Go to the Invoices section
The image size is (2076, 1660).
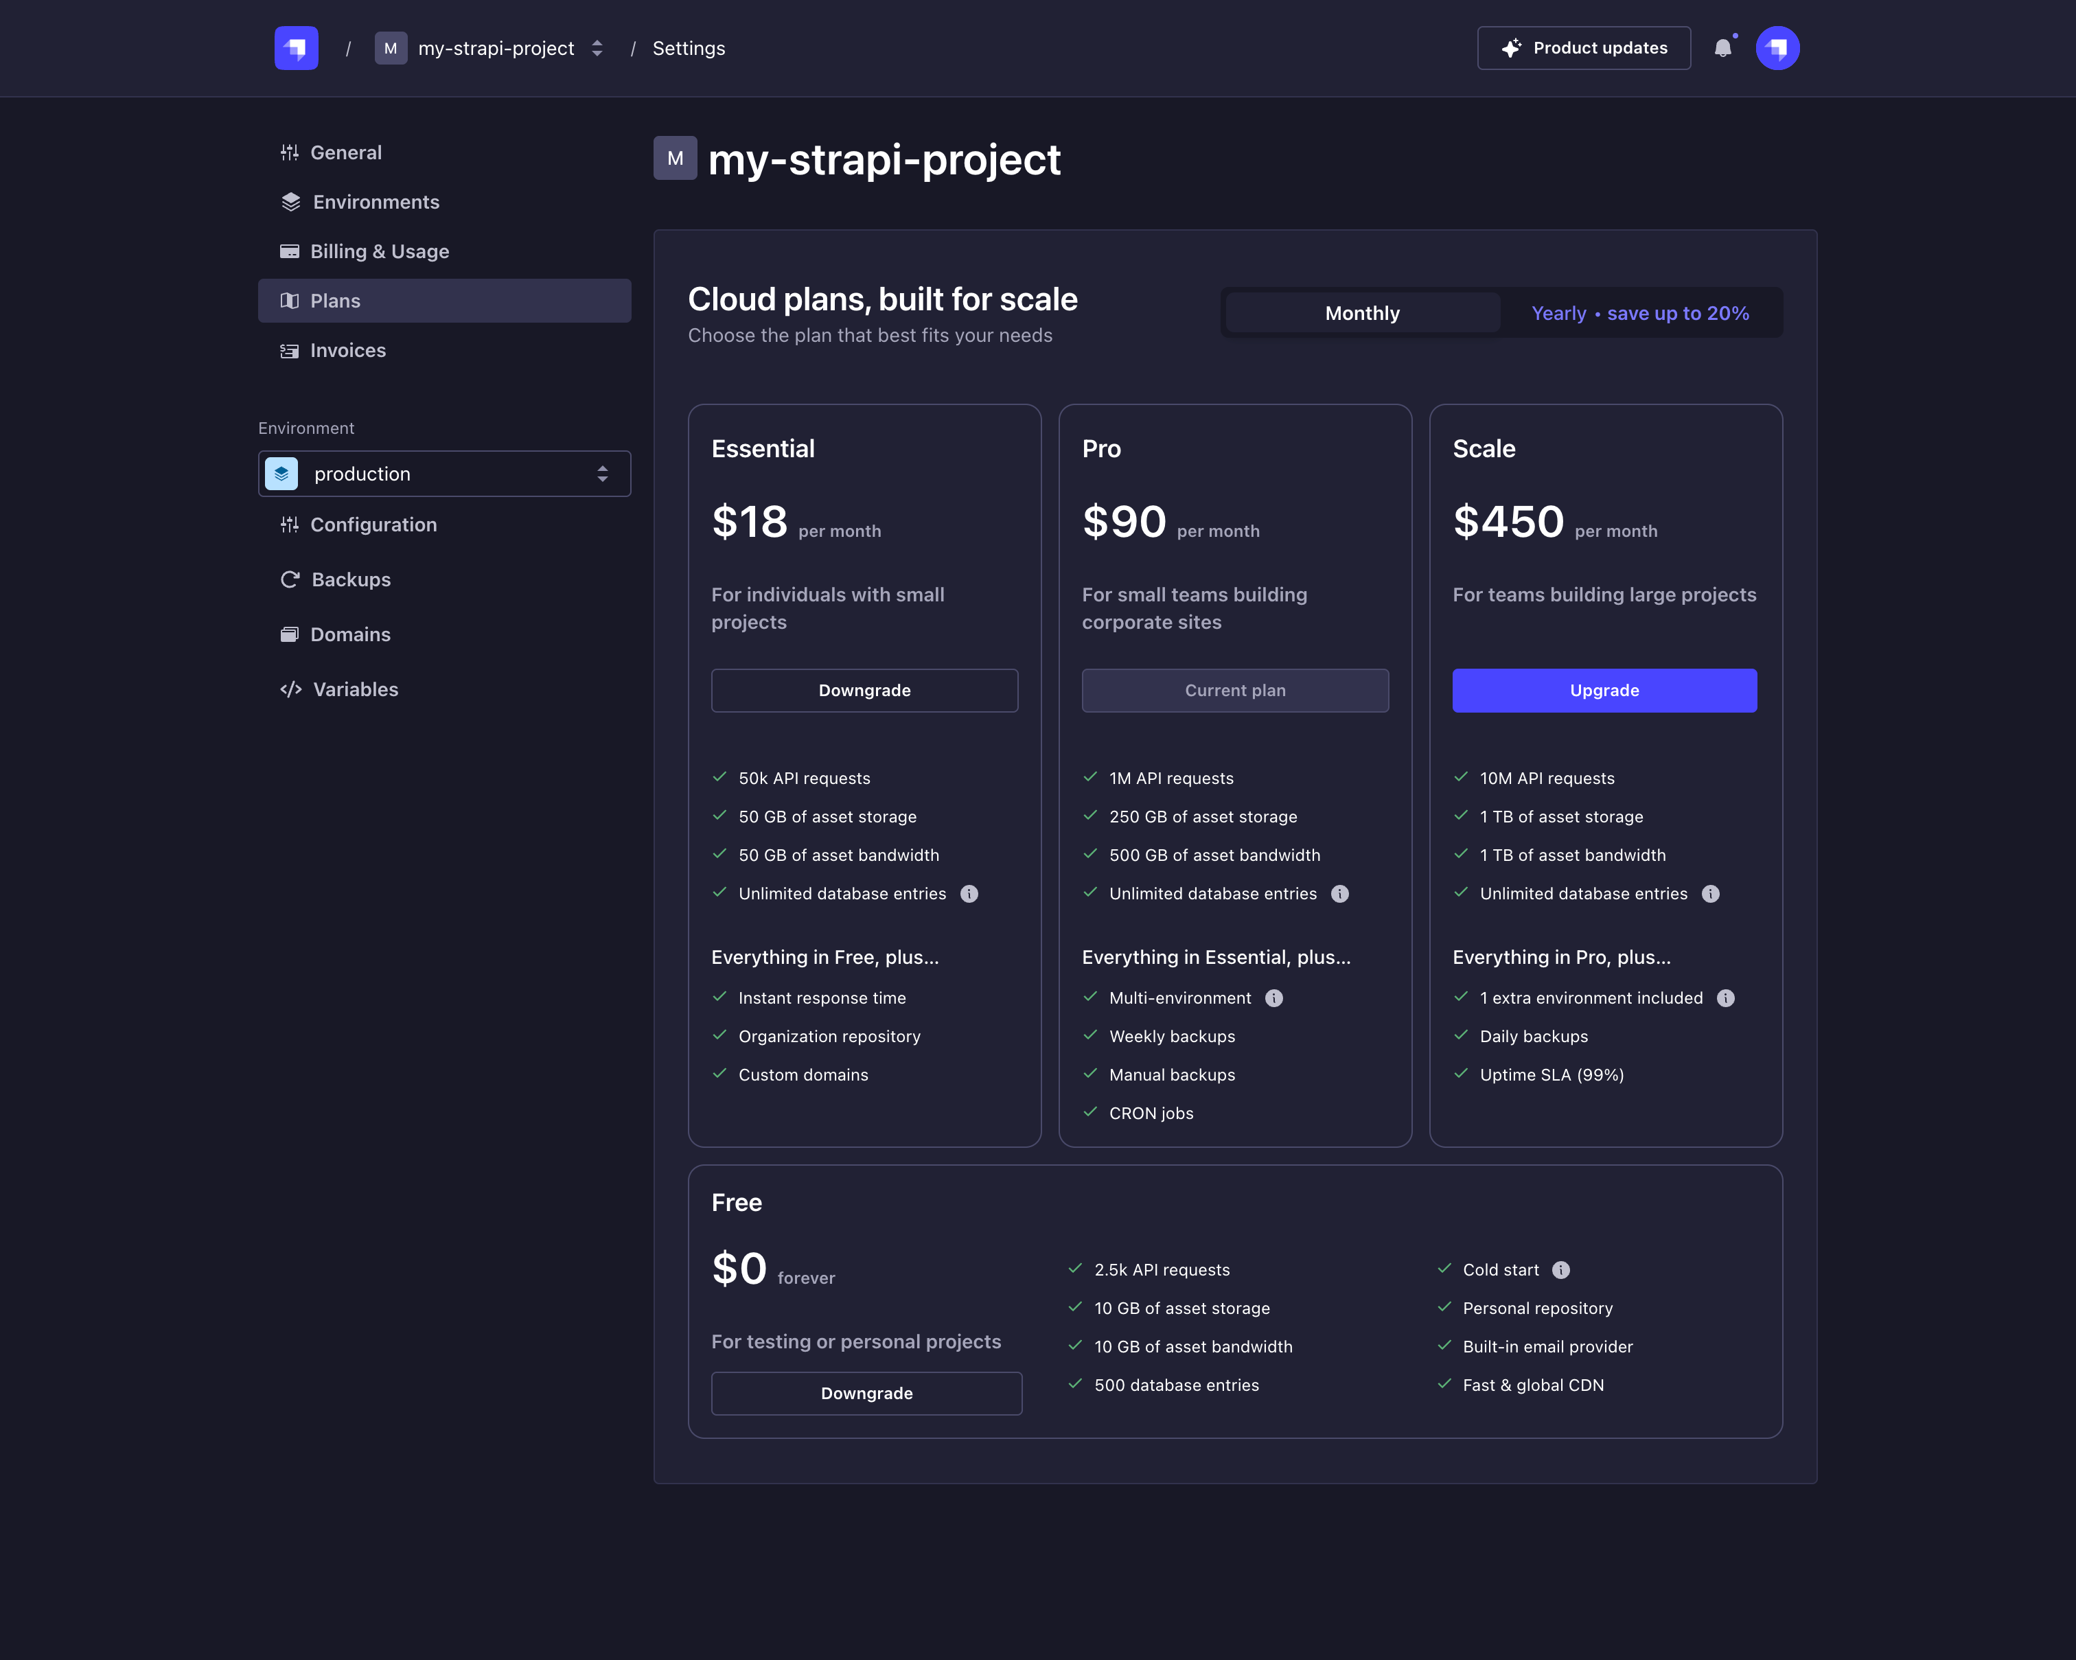coord(347,351)
